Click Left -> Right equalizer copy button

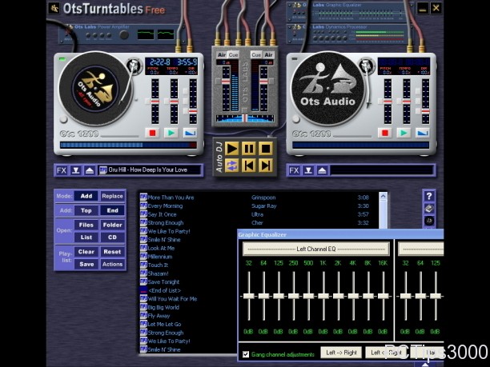coord(340,352)
